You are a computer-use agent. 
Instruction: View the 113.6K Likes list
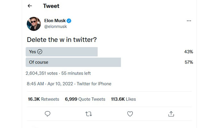point(123,99)
